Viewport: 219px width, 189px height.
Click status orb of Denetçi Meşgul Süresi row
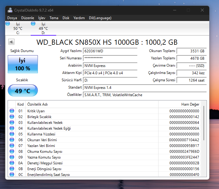[x=12, y=163]
